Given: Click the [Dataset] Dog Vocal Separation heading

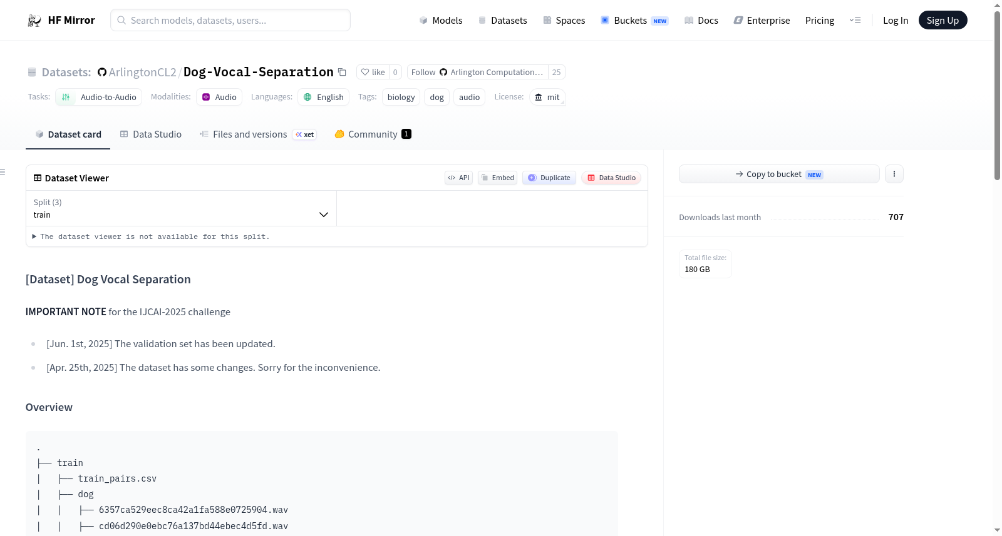Looking at the screenshot, I should pos(108,280).
